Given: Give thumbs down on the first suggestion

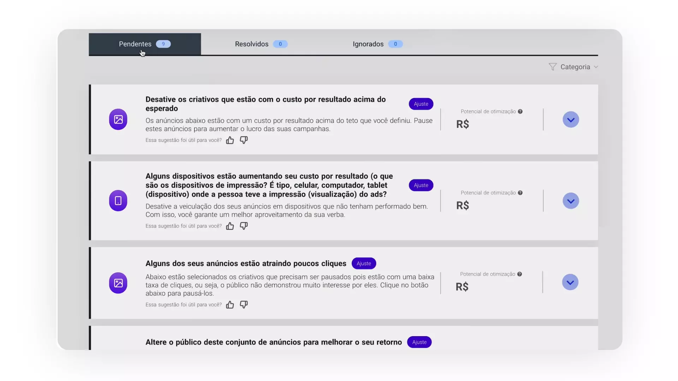Looking at the screenshot, I should pyautogui.click(x=244, y=140).
